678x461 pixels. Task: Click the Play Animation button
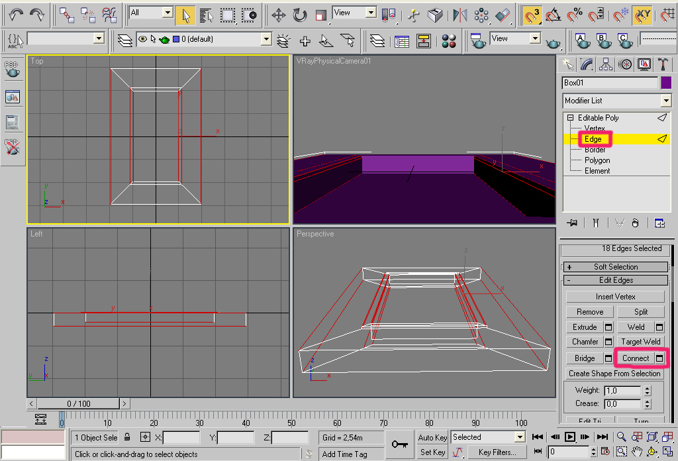pos(570,436)
